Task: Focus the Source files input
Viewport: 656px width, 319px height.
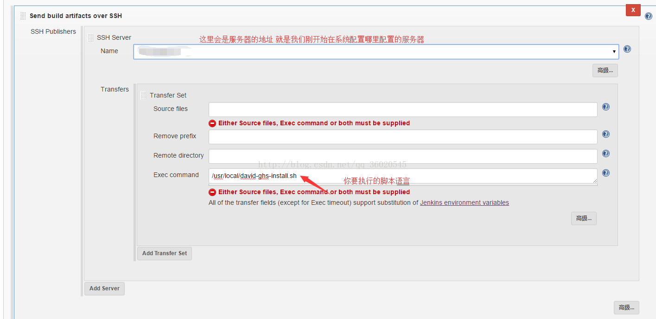Action: point(403,110)
